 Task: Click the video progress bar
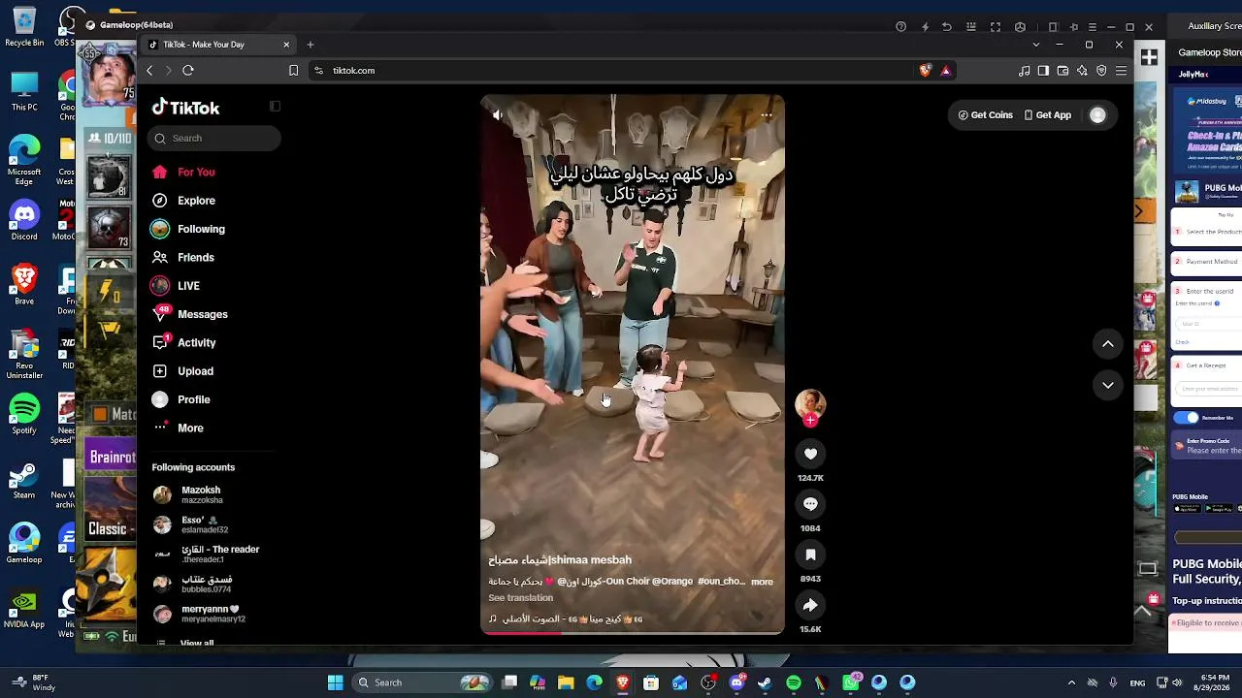tap(633, 632)
